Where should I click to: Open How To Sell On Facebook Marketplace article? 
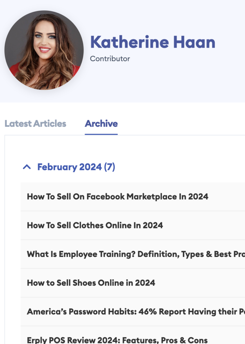[x=117, y=197]
